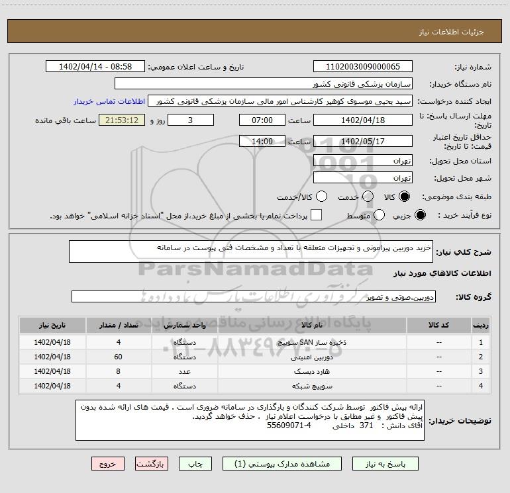Select the جزیی purchase type radio

(420, 215)
